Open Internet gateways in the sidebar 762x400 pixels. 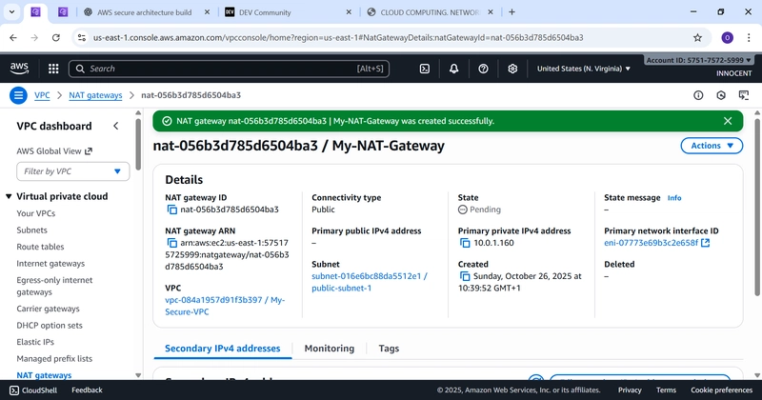(x=50, y=264)
